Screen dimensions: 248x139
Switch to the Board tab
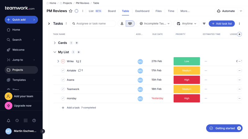[112, 11]
